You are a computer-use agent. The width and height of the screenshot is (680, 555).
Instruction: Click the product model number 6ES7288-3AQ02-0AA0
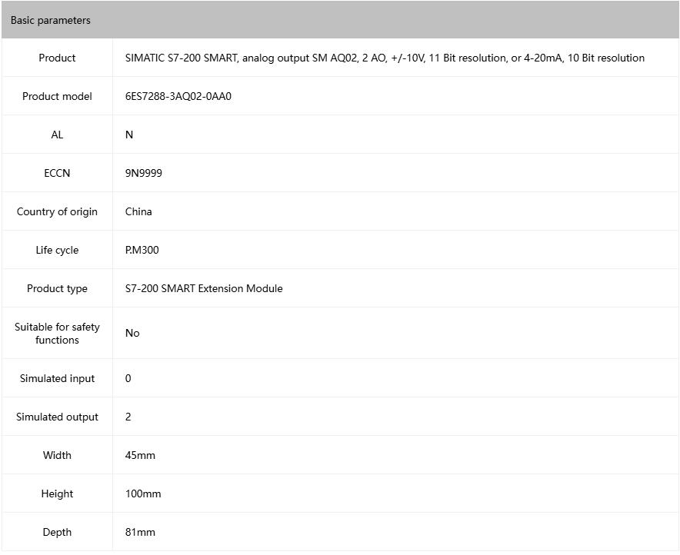coord(178,96)
